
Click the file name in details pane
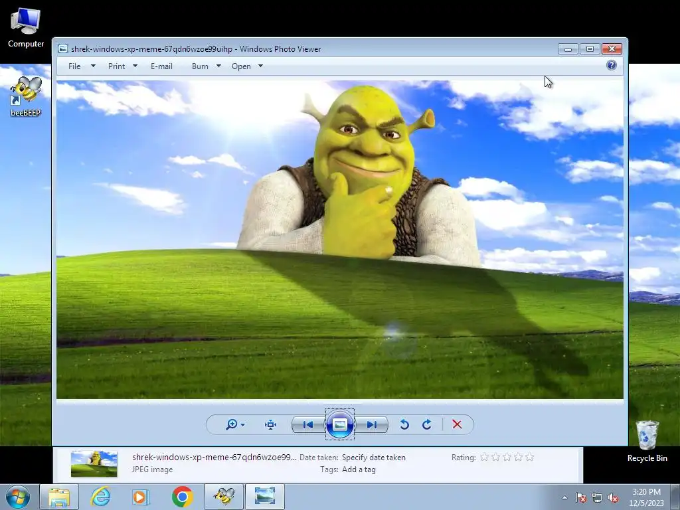pos(214,457)
